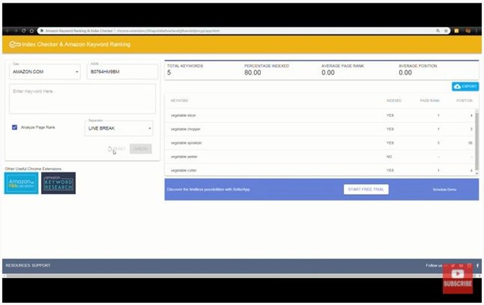Click the Twitter icon in the footer

coord(453,265)
